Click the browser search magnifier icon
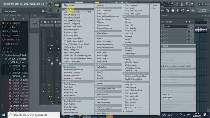 [x=8, y=15]
